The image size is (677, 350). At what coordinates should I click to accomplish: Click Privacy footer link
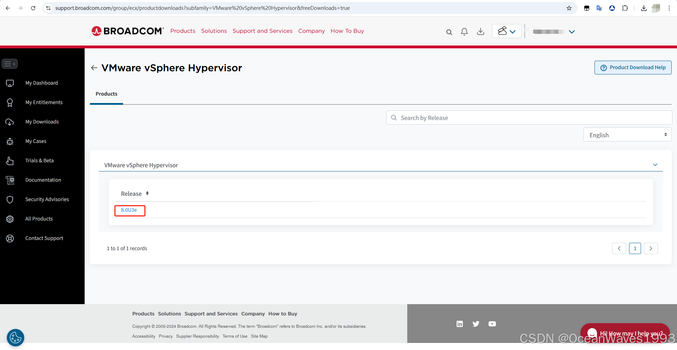[166, 336]
